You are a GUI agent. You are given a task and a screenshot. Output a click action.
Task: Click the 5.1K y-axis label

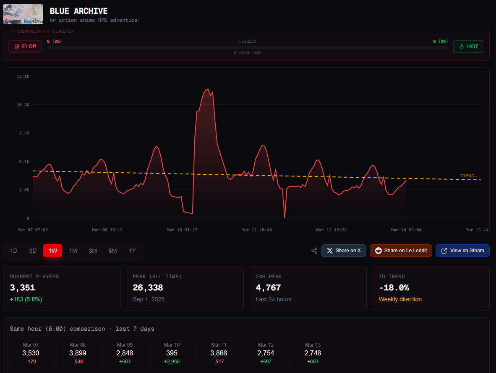tap(24, 162)
